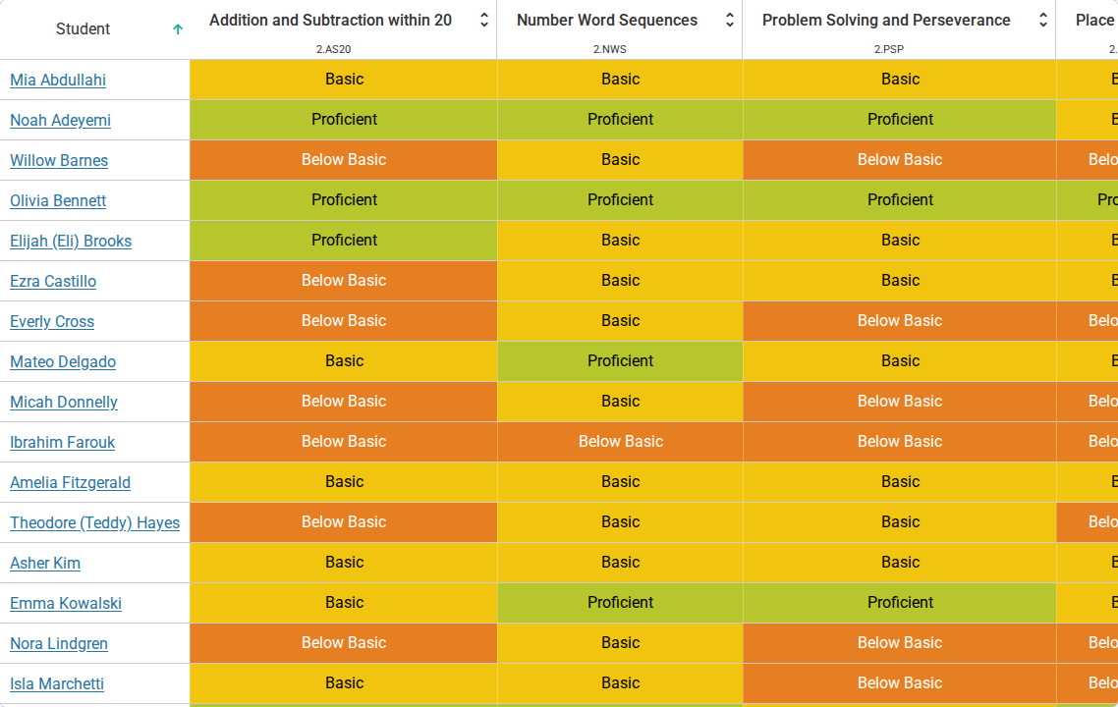
Task: Select Olivia Bennett's name link
Action: pos(58,201)
